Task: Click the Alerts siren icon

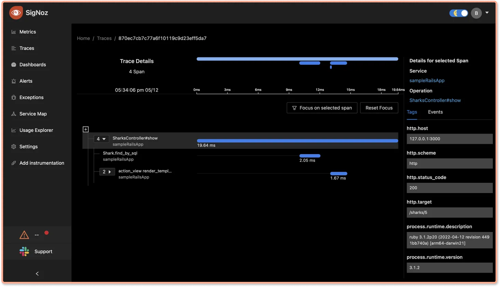Action: click(x=14, y=81)
